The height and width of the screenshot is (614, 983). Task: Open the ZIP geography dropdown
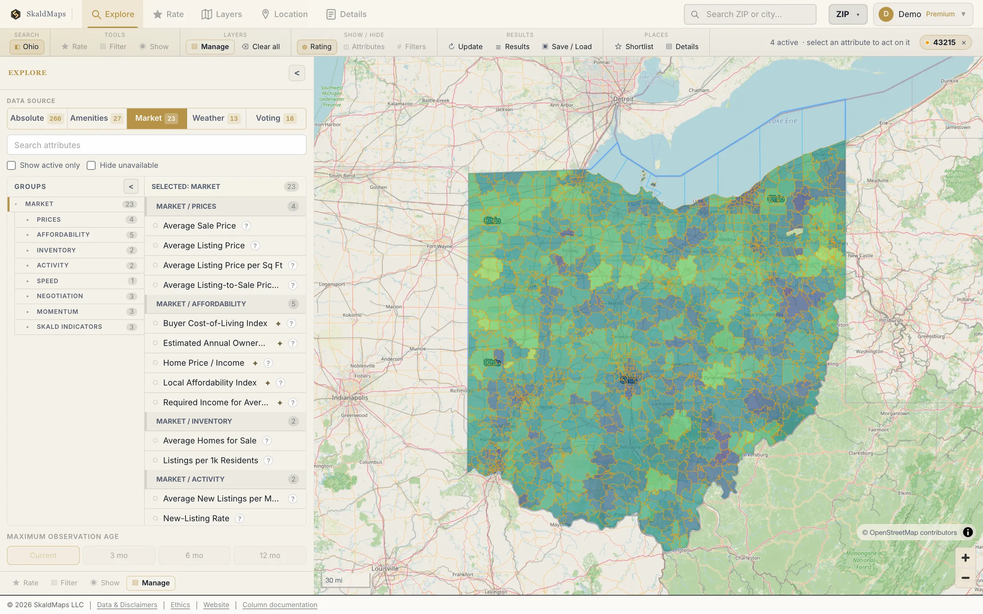[848, 14]
